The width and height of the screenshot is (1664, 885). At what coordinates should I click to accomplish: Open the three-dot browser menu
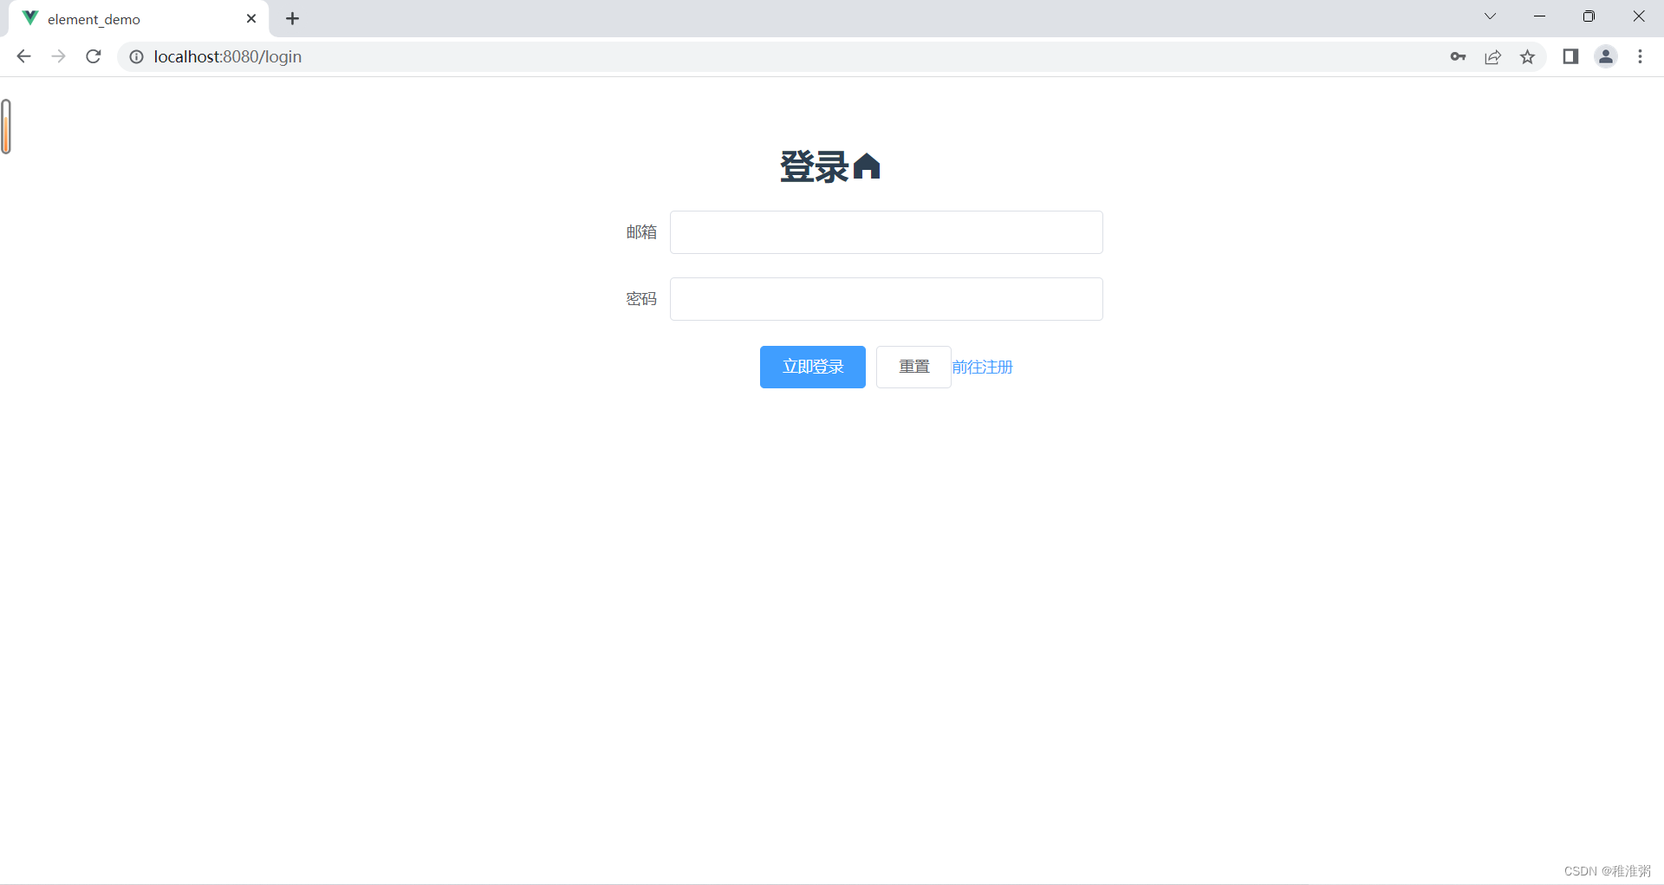point(1641,56)
